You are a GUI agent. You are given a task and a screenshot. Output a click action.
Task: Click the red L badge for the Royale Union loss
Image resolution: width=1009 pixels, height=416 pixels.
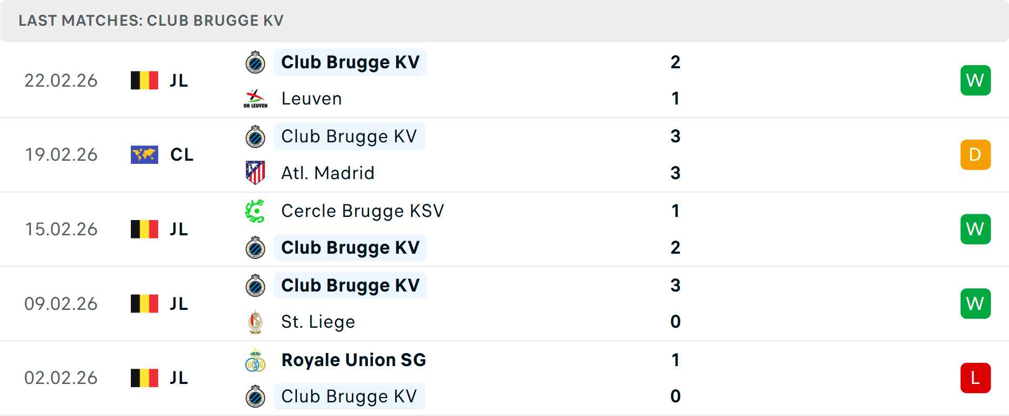pos(975,378)
